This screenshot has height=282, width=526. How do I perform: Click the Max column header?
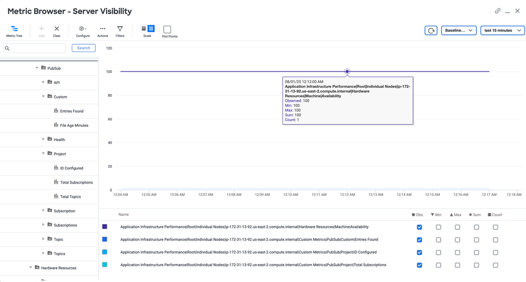[x=455, y=215]
